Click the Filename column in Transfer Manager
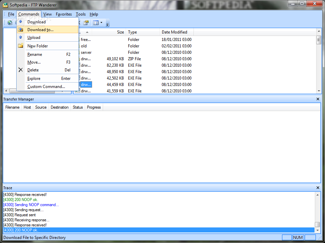This screenshot has height=243, width=325. [x=13, y=107]
